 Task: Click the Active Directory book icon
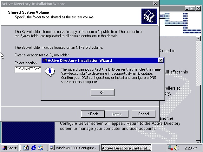[x=149, y=16]
